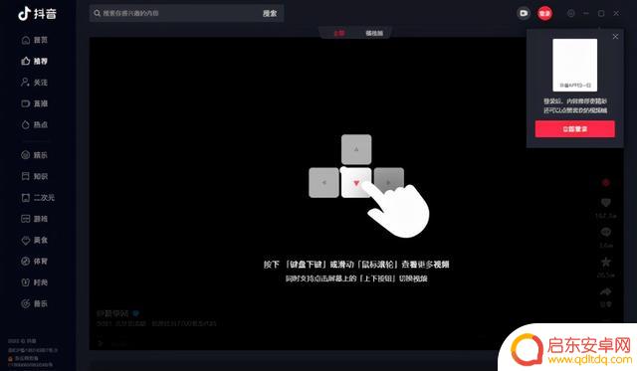Select the red highlighted tab above video

[339, 33]
